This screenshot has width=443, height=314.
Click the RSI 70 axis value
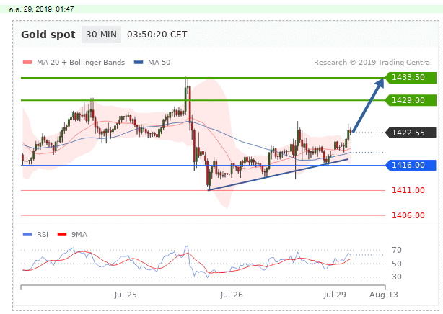point(397,250)
